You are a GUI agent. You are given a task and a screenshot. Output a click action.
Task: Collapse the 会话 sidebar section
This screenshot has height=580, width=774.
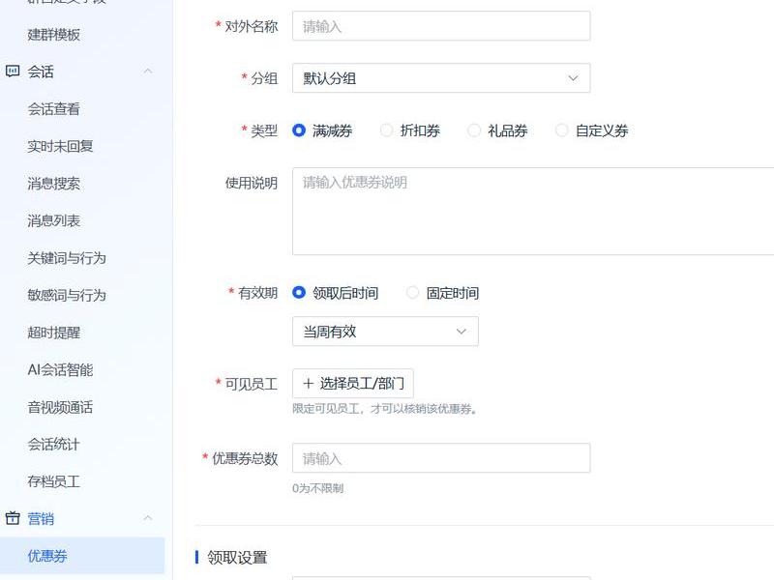coord(148,72)
